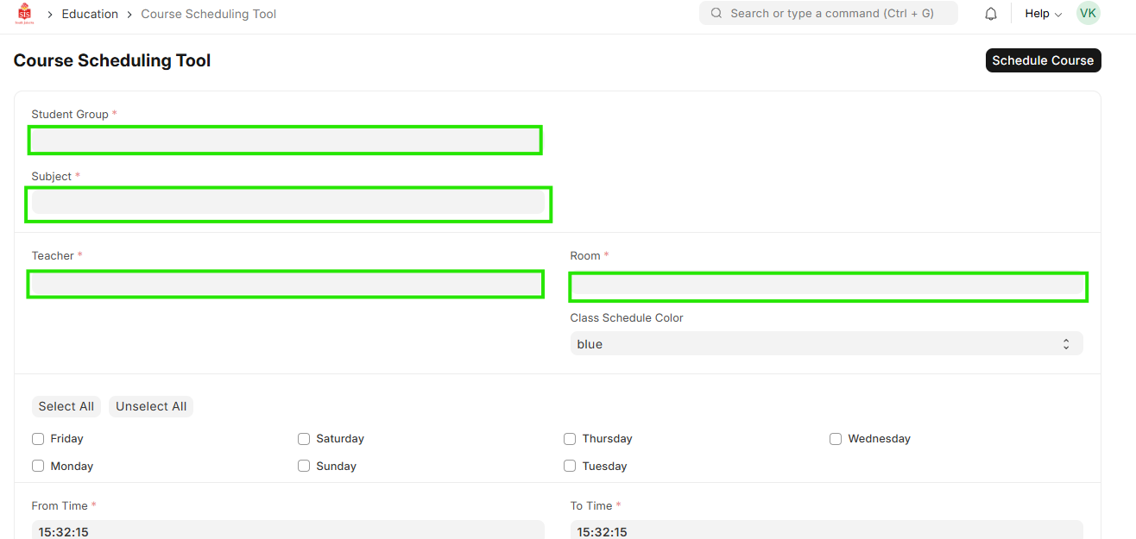Viewport: 1136px width, 539px height.
Task: Tick the Monday checkbox
Action: pos(38,467)
